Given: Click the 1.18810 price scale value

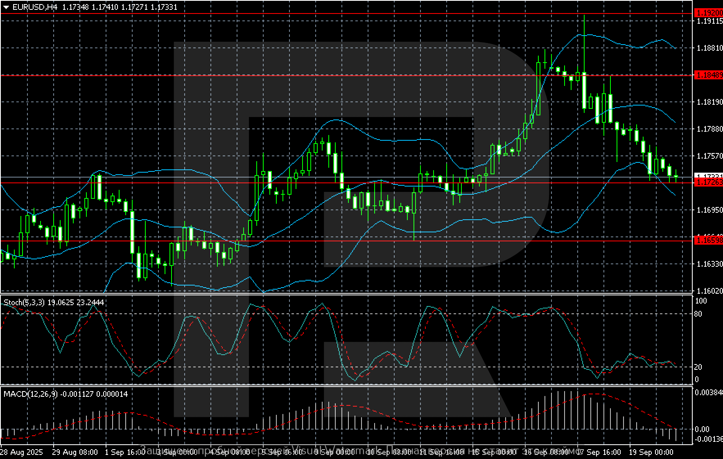Looking at the screenshot, I should pos(709,48).
